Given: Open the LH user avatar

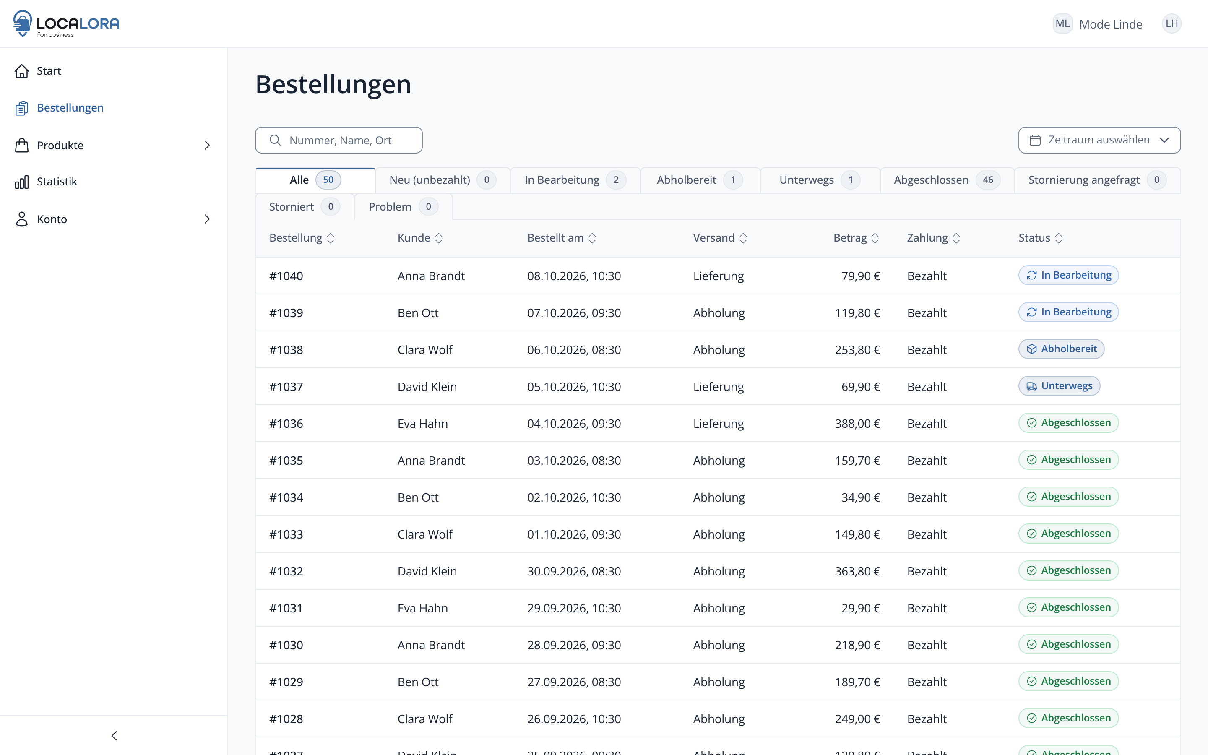Looking at the screenshot, I should [x=1171, y=23].
